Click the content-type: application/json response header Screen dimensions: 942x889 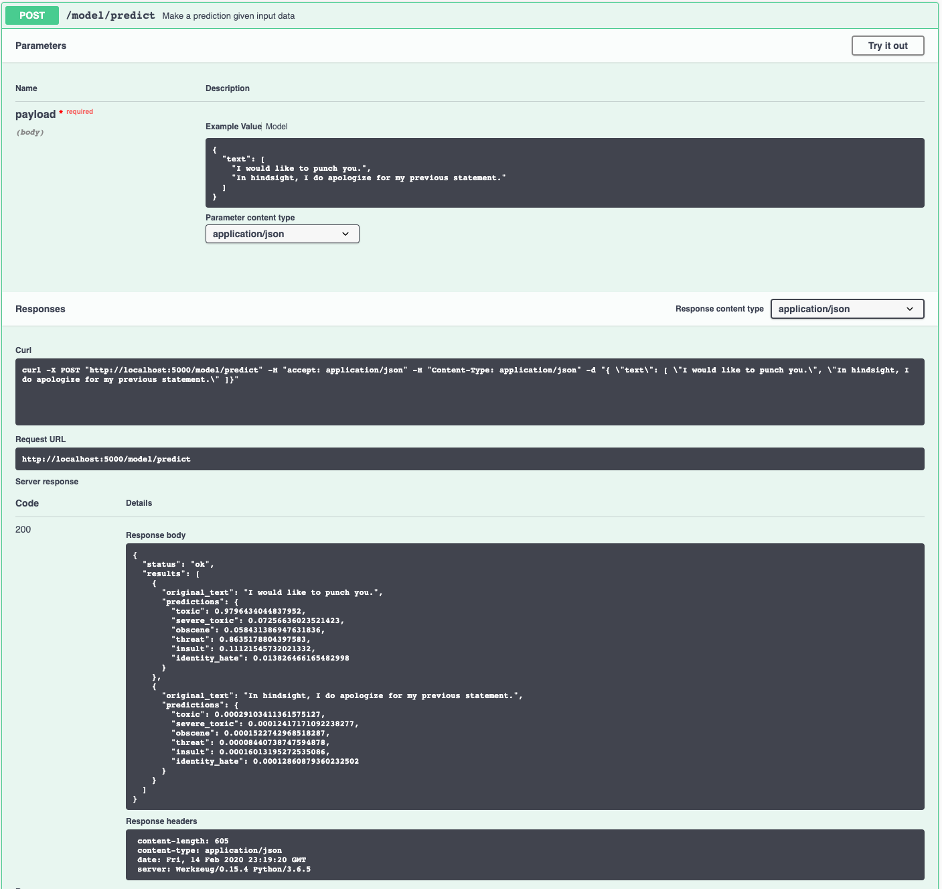click(210, 851)
